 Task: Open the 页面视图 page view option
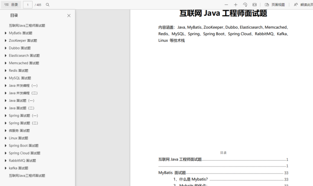(275, 5)
